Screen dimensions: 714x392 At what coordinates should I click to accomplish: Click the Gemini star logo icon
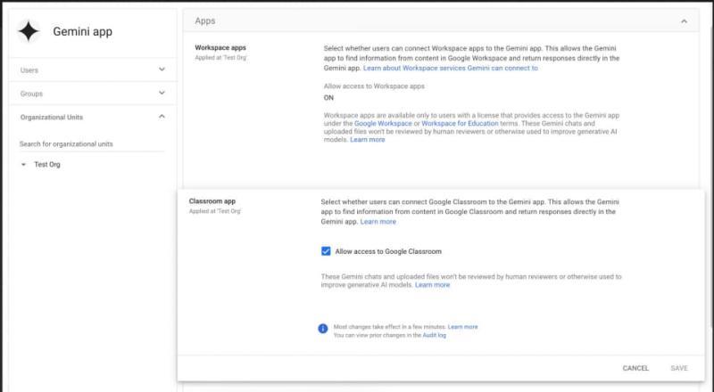click(29, 31)
